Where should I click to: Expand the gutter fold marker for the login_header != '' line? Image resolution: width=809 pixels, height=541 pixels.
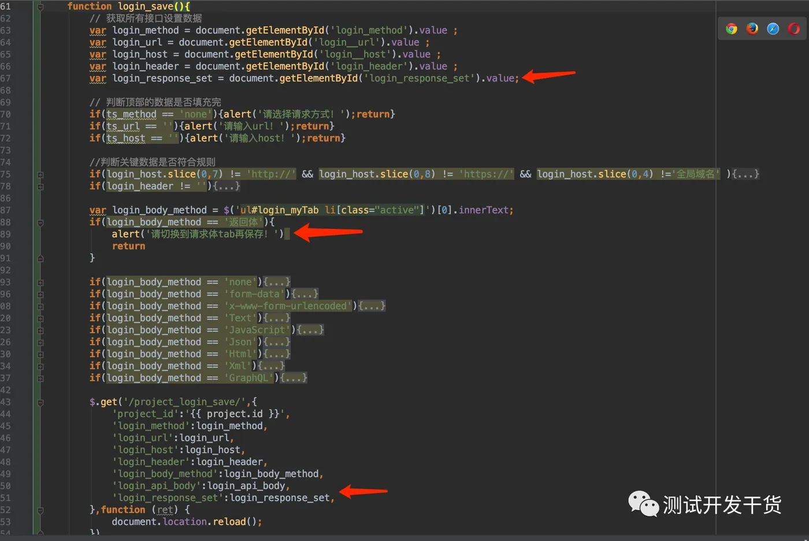coord(40,187)
